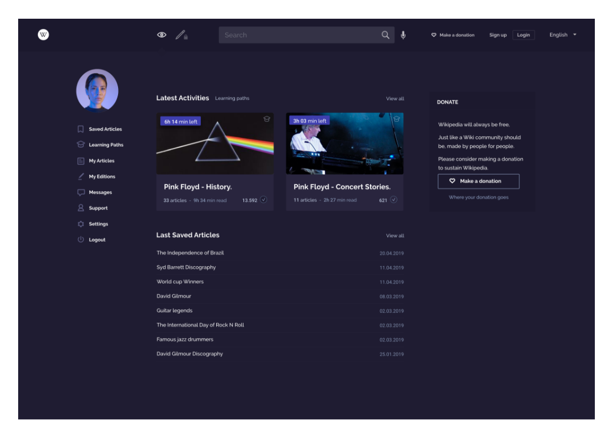613x438 pixels.
Task: Open My Articles in sidebar
Action: [96, 161]
